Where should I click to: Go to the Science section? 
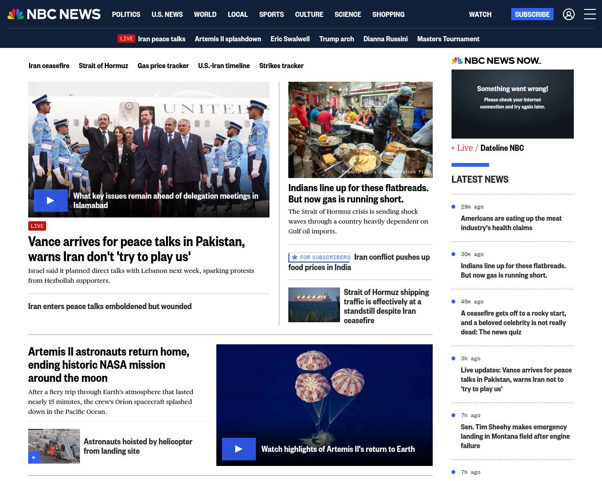[x=348, y=15]
